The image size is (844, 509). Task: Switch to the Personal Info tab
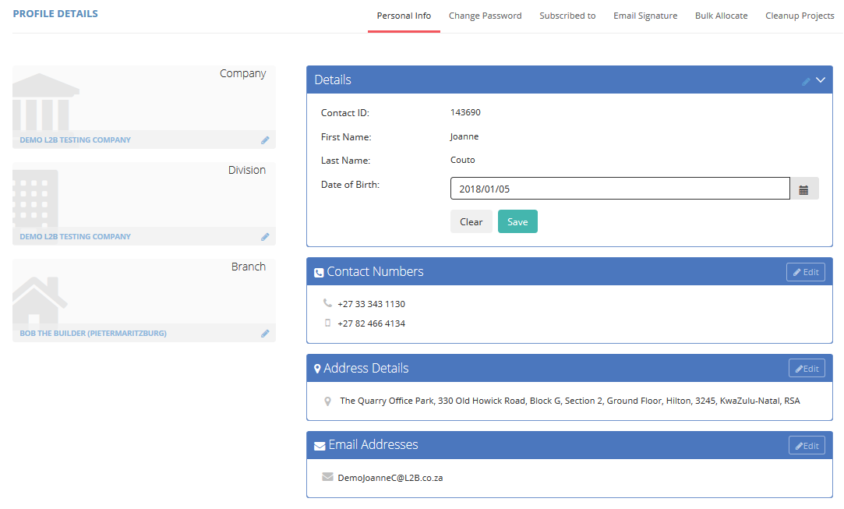(x=404, y=16)
